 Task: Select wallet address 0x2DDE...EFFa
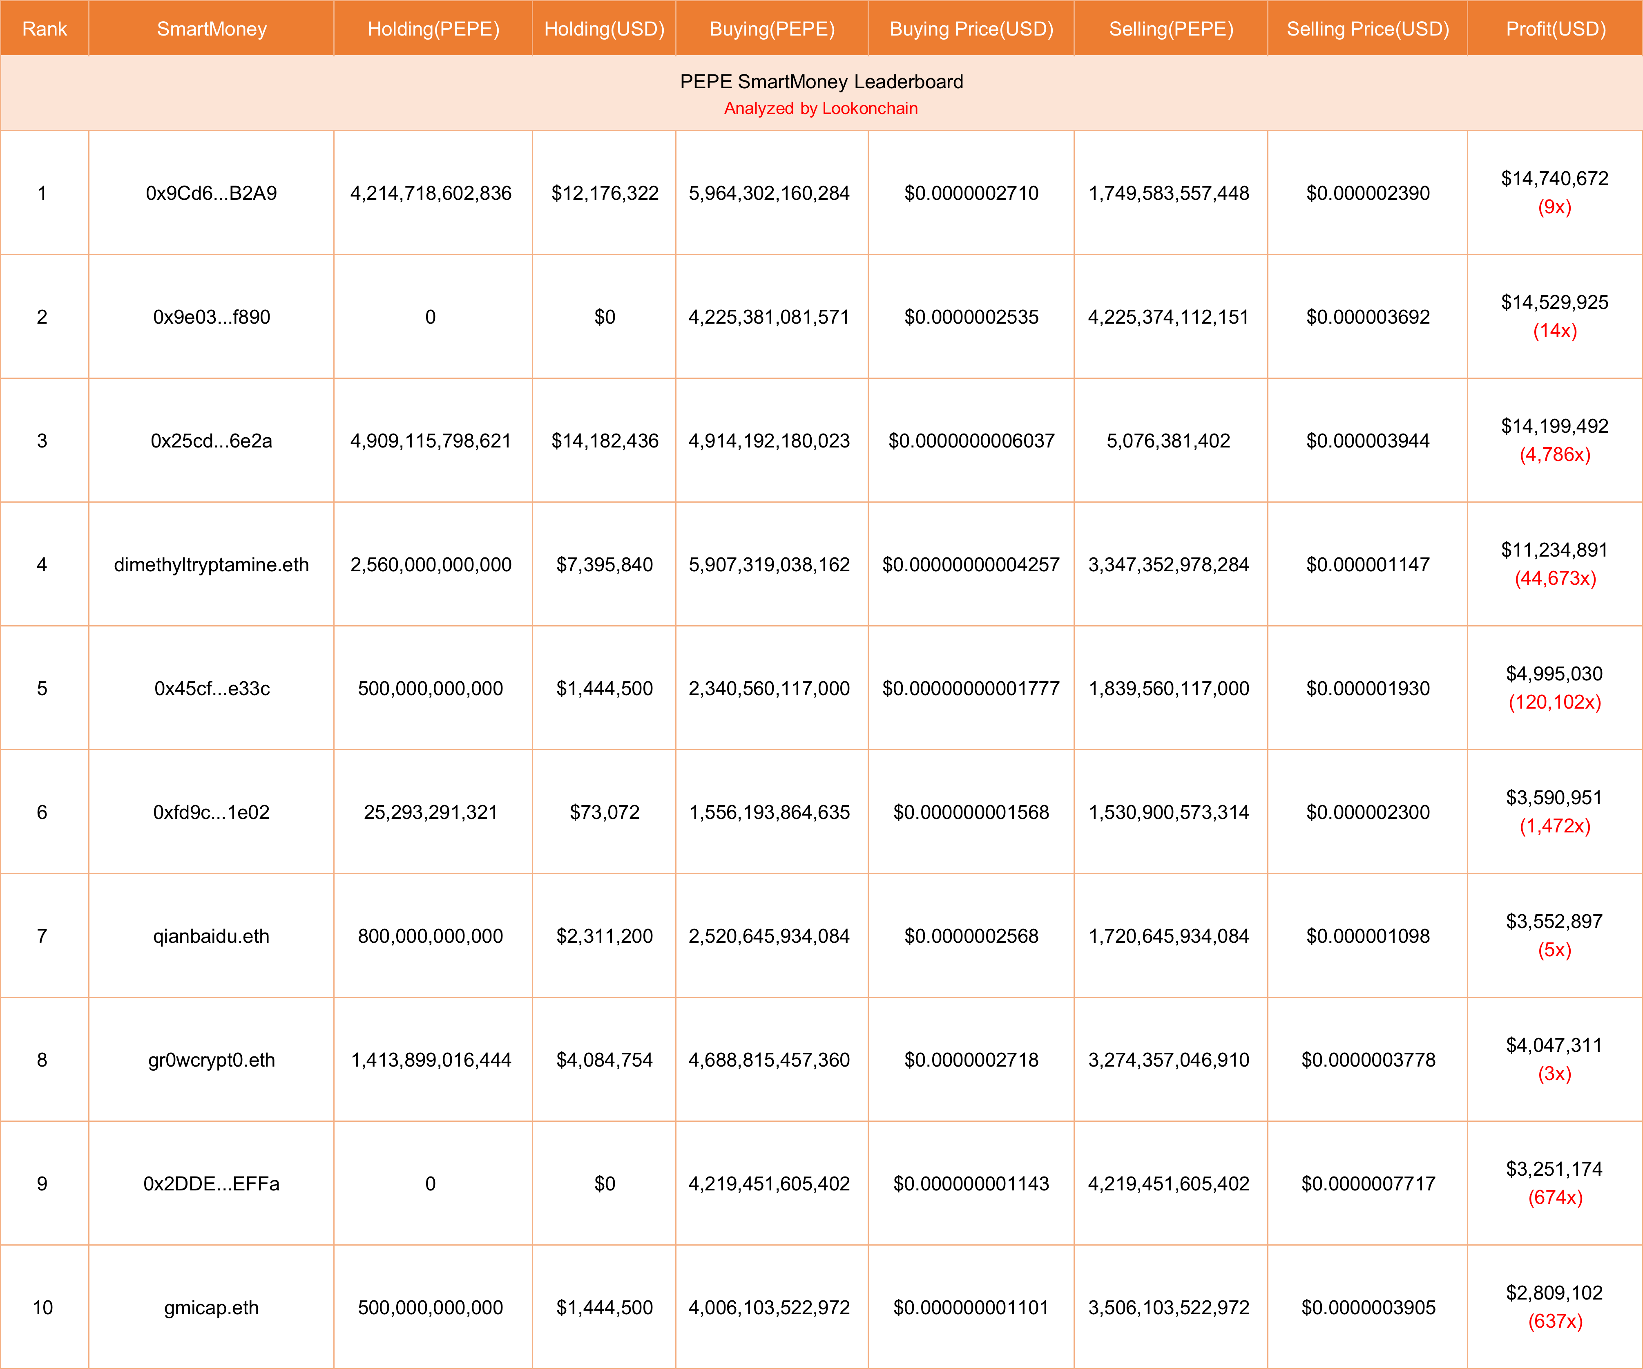[211, 1183]
